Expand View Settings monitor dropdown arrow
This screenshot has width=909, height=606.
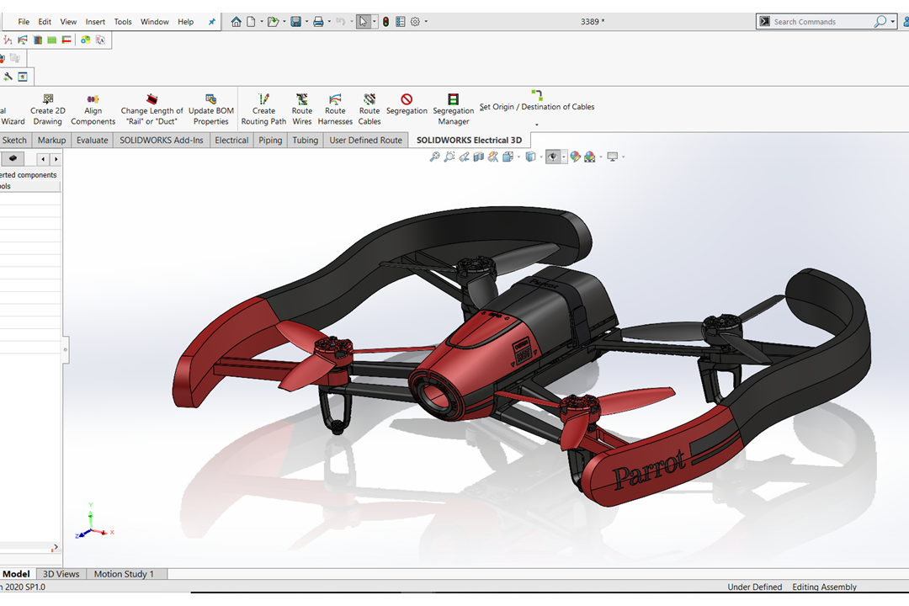tap(623, 157)
